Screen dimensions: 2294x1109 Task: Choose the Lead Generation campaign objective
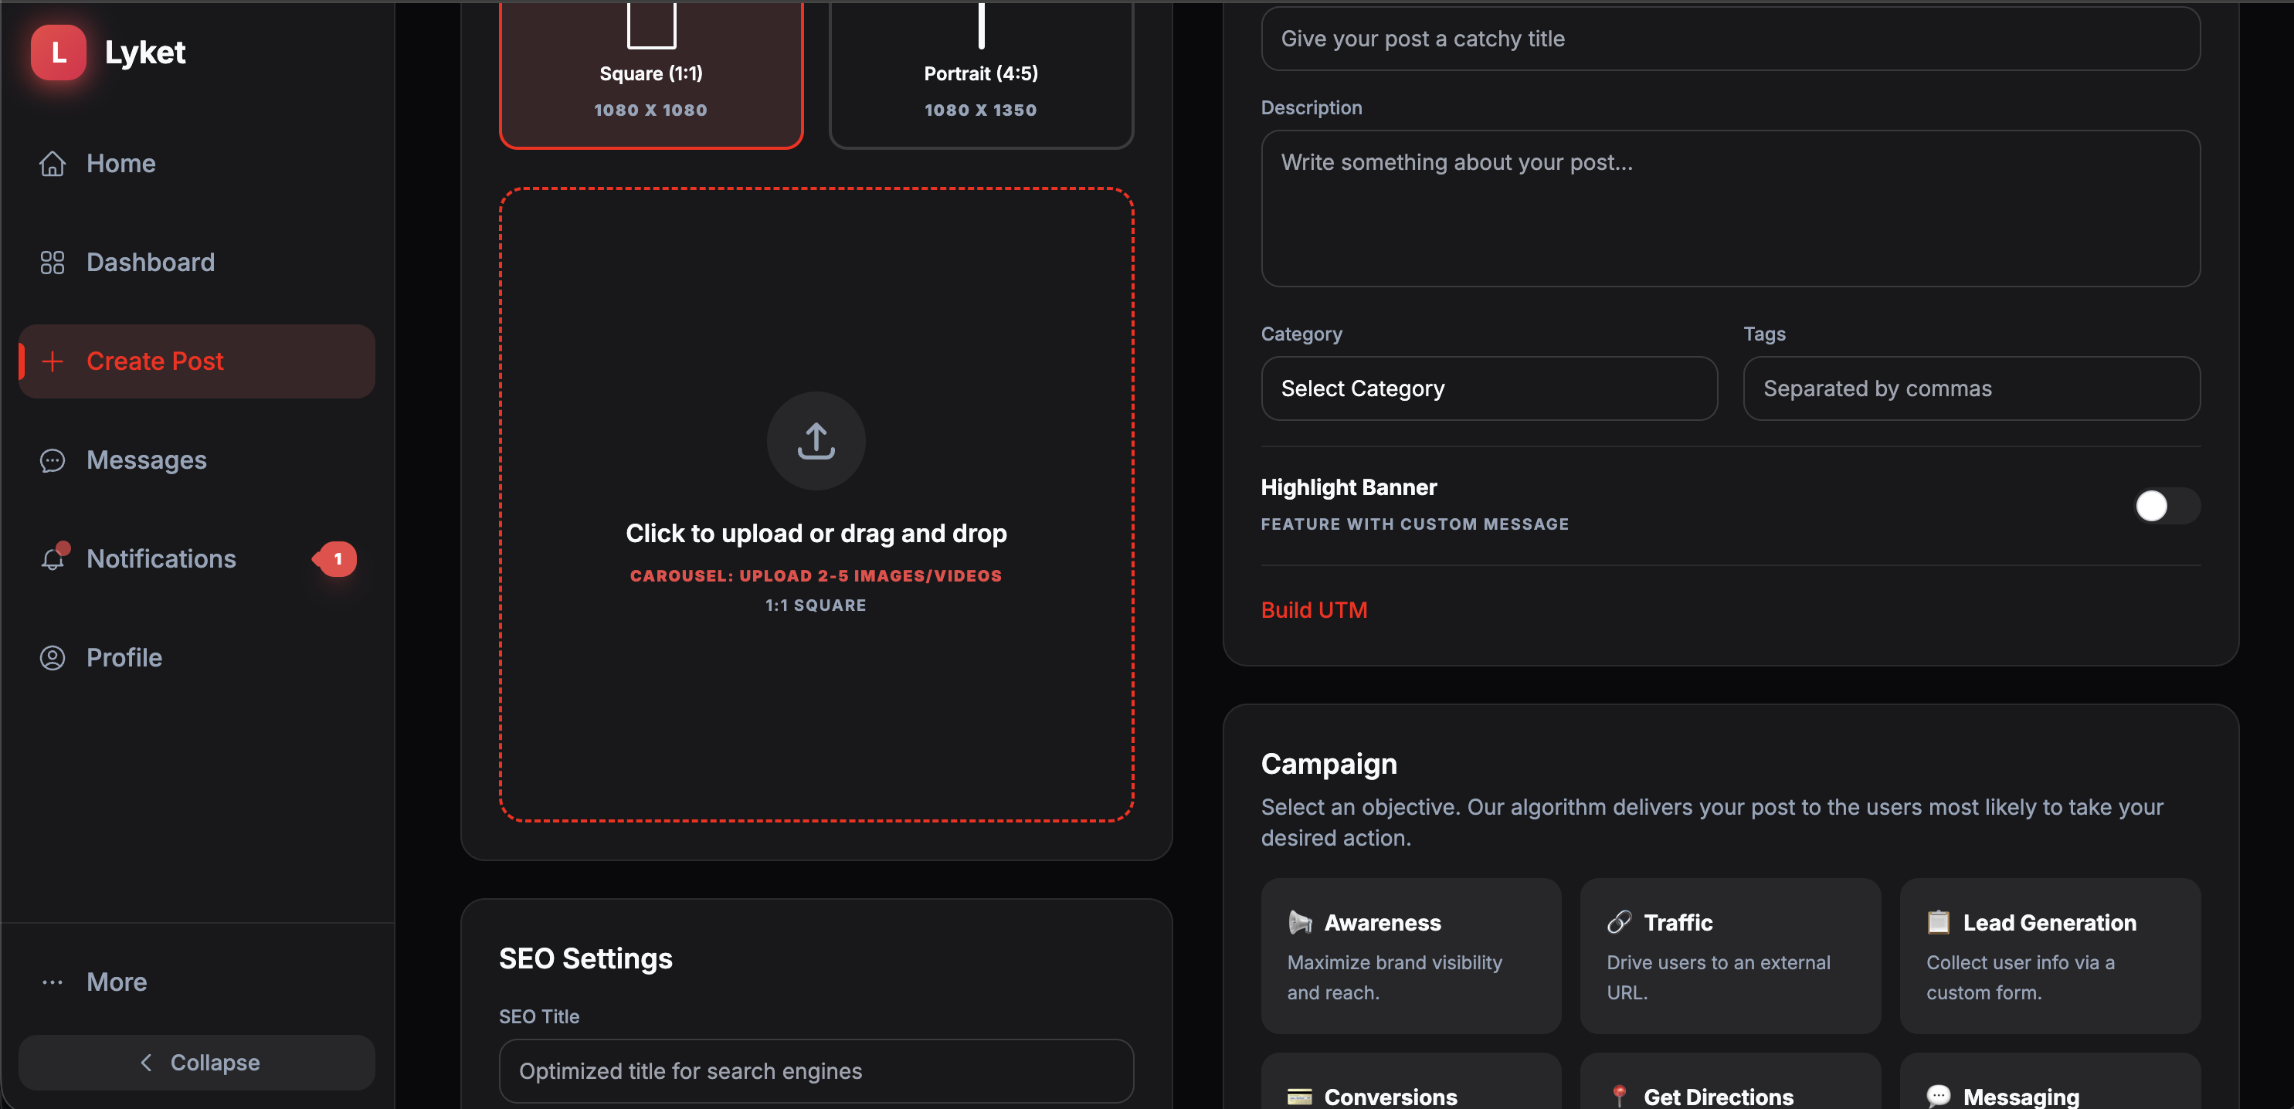click(x=2050, y=956)
